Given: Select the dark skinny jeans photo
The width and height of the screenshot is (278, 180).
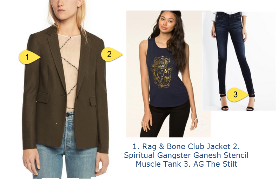Looking at the screenshot, I should (239, 61).
